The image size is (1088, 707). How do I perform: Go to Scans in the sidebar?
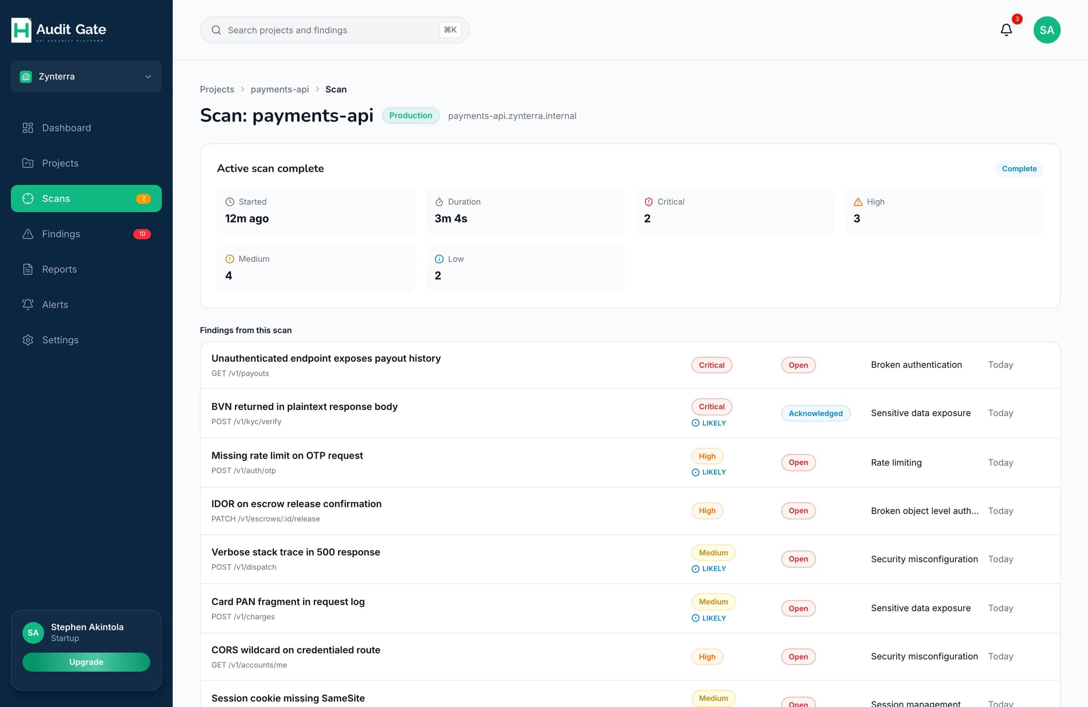87,199
